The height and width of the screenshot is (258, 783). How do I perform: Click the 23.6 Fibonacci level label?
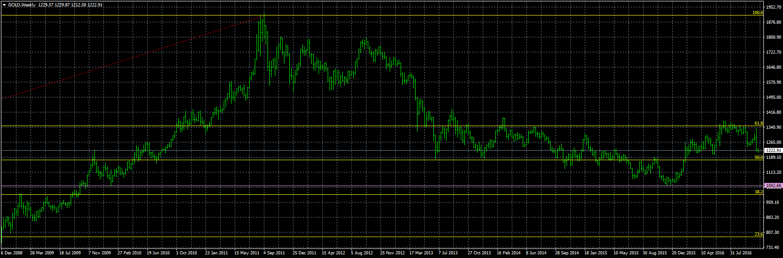pos(758,234)
